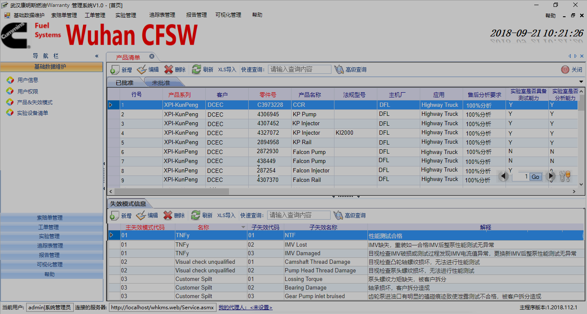Click the menu bar icon left of 基础数据维护
The image size is (587, 314).
click(x=7, y=15)
